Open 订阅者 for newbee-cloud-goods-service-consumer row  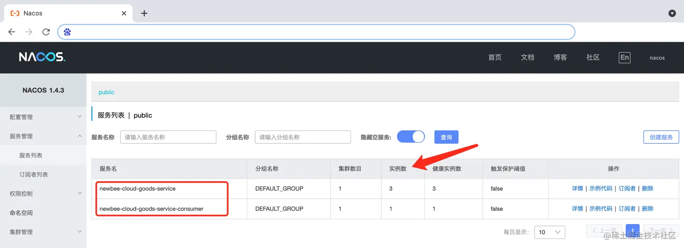click(627, 209)
